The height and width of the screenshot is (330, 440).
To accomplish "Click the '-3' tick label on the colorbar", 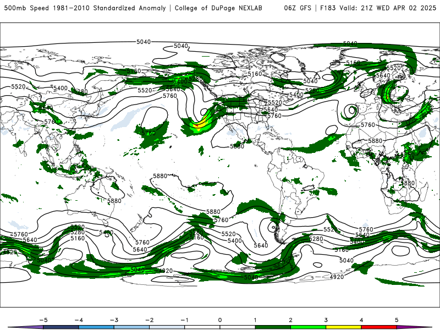I will pos(114,320).
